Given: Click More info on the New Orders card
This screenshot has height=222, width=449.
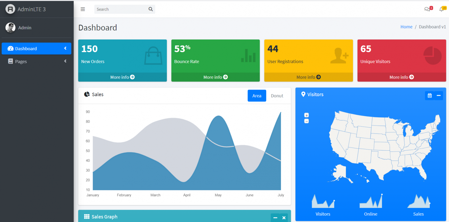Looking at the screenshot, I should point(122,77).
